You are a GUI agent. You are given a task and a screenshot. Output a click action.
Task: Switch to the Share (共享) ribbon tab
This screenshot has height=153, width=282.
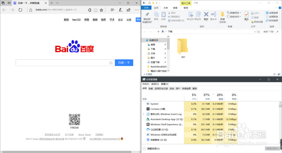tap(166, 8)
